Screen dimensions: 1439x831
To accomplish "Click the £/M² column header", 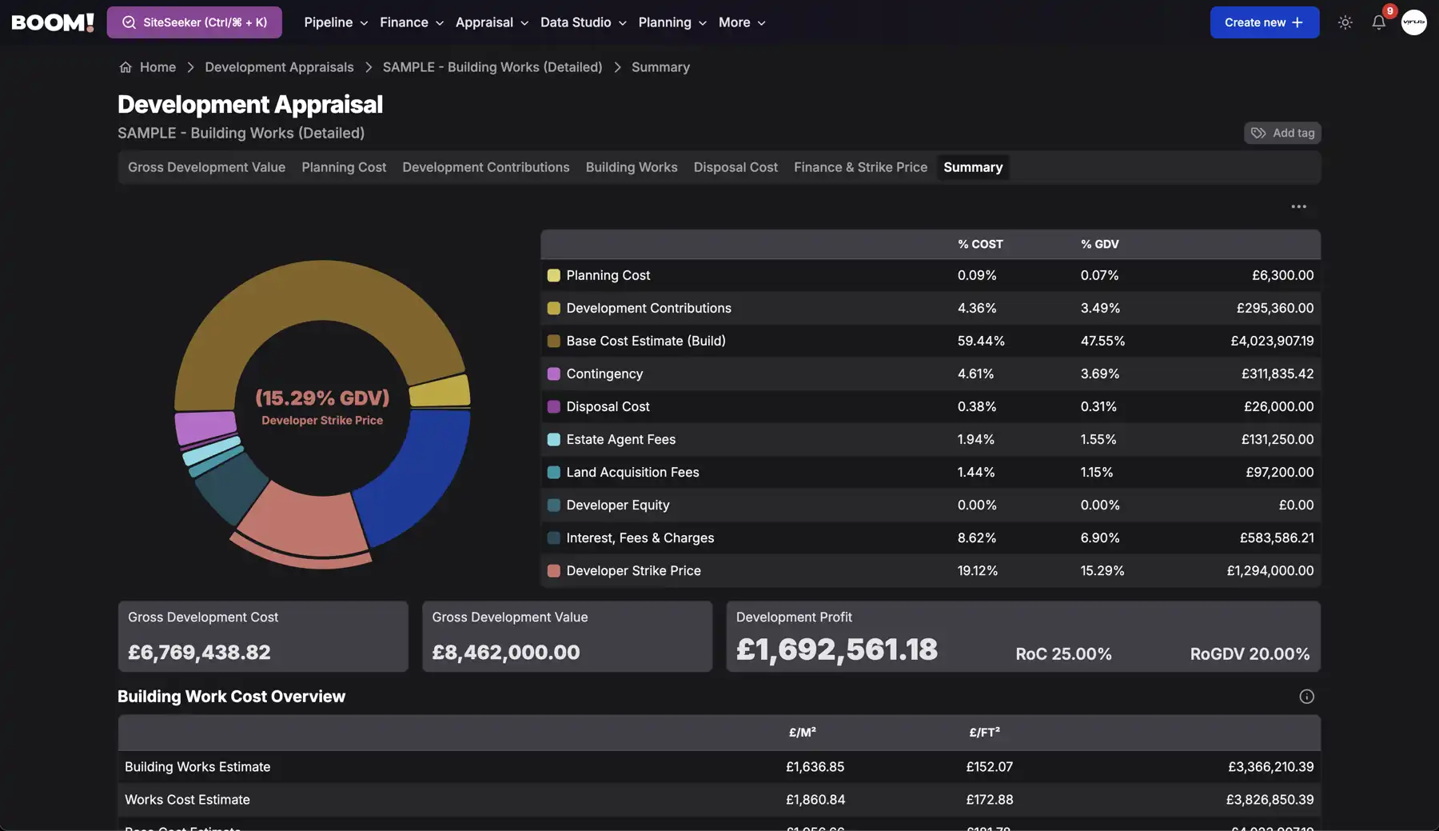I will [x=802, y=732].
